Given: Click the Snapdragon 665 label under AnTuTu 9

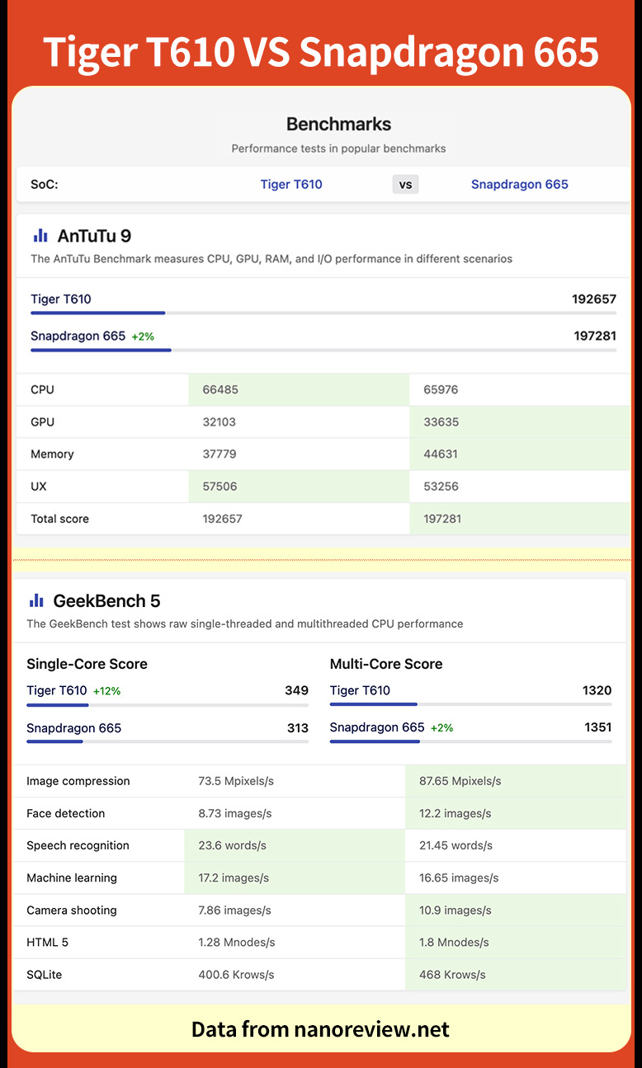Looking at the screenshot, I should click(x=78, y=336).
